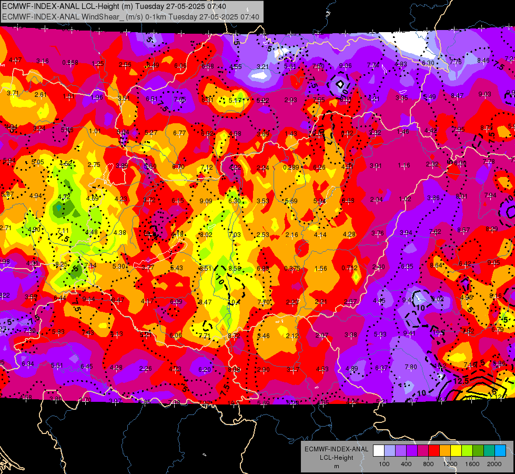Click the pale periwinkle legend swatch
Screen dimensions: 515x474
pyautogui.click(x=389, y=451)
